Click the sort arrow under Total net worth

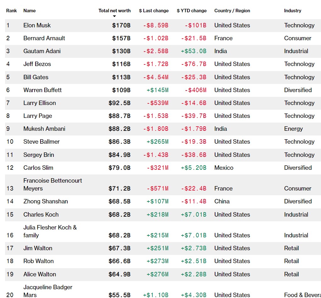pyautogui.click(x=114, y=16)
